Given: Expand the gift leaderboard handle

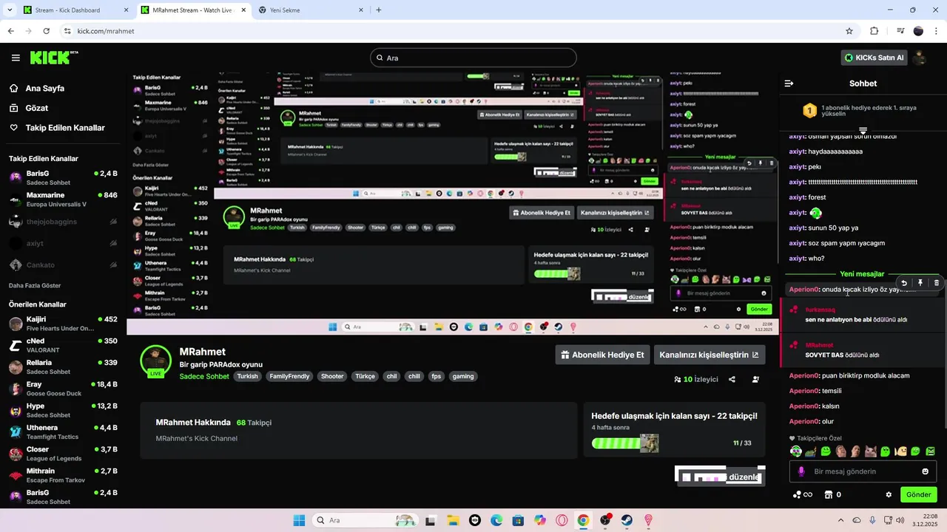Looking at the screenshot, I should 863,131.
